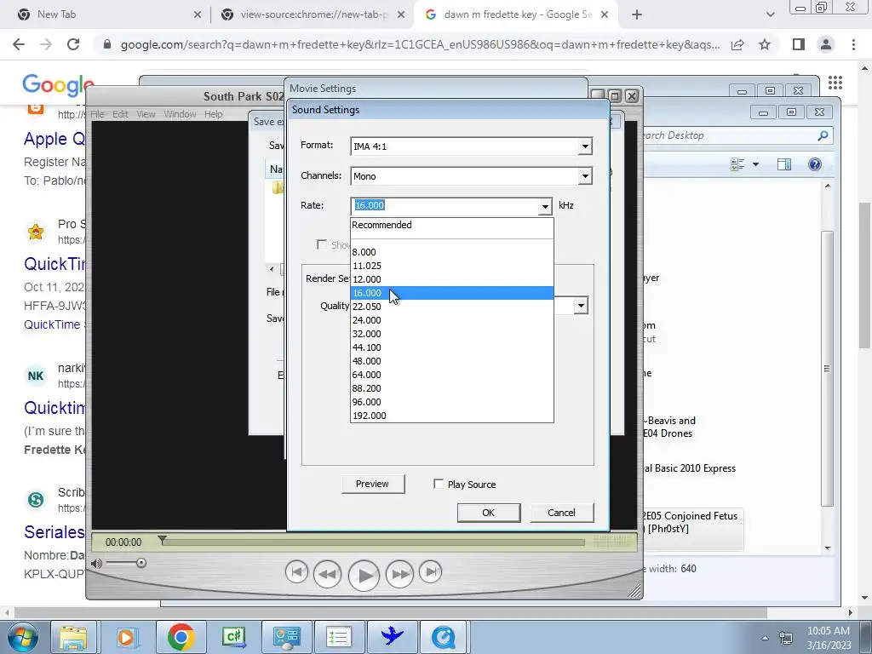Viewport: 872px width, 654px height.
Task: Switch to the view-source chrome tab
Action: tap(312, 14)
